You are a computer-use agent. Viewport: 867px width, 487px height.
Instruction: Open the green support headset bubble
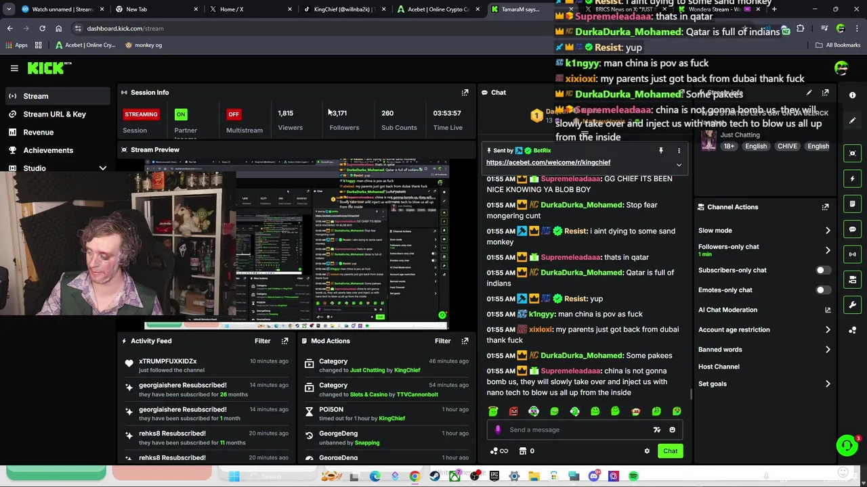click(847, 445)
